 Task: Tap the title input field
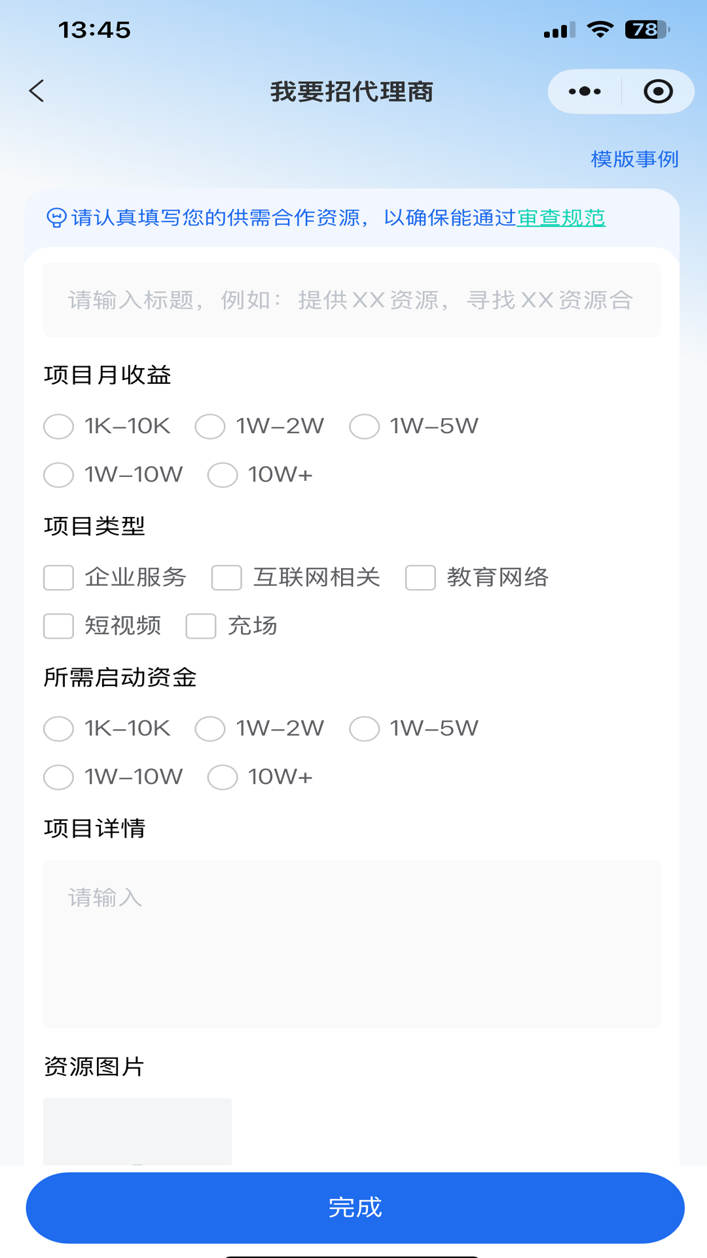pos(352,299)
